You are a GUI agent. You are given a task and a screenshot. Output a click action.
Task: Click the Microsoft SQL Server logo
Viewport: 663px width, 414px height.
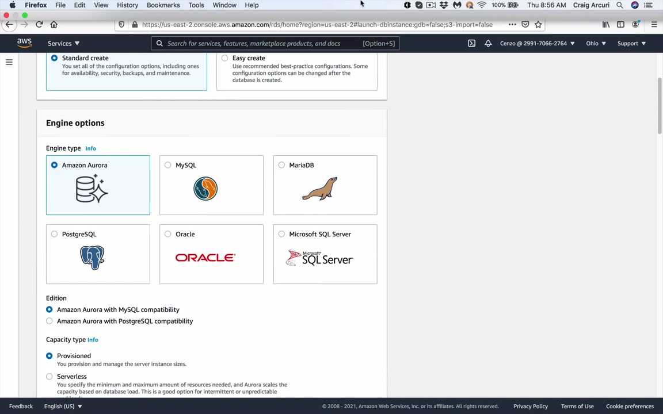click(x=319, y=258)
